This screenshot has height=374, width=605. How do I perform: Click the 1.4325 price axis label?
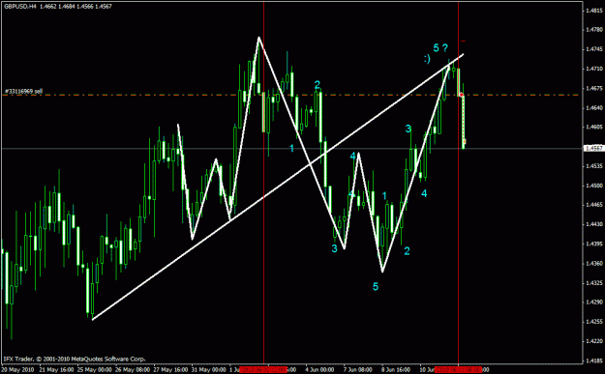(594, 283)
